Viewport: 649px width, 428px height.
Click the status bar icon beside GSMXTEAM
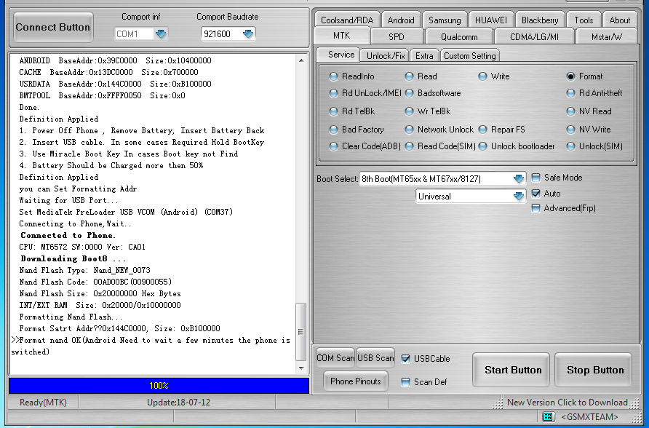coord(548,416)
